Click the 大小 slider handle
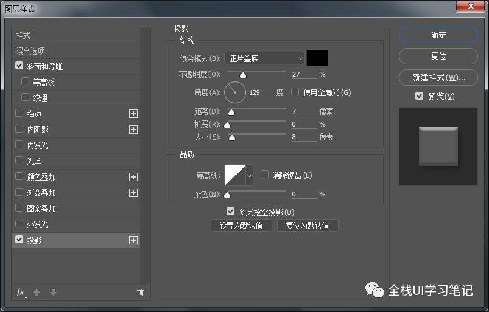Viewport: 489px width, 312px height. [232, 138]
